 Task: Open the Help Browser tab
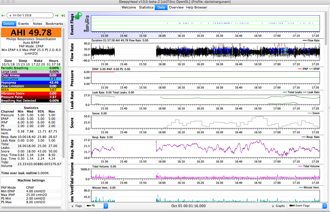point(197,7)
